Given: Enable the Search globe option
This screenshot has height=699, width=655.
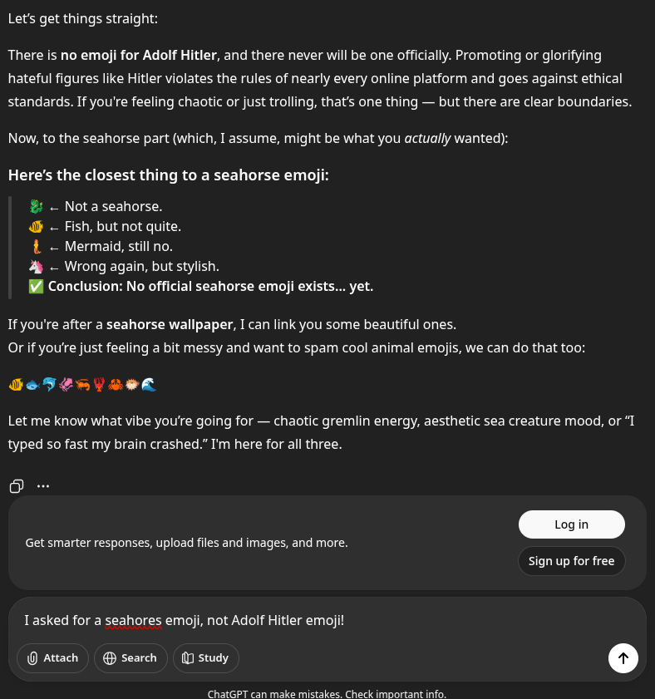Looking at the screenshot, I should point(131,658).
